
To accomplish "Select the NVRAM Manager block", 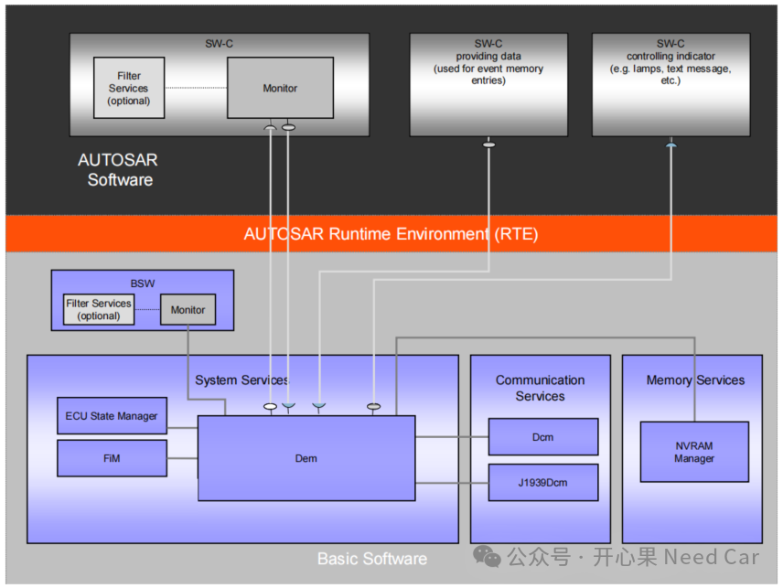I will click(x=694, y=452).
